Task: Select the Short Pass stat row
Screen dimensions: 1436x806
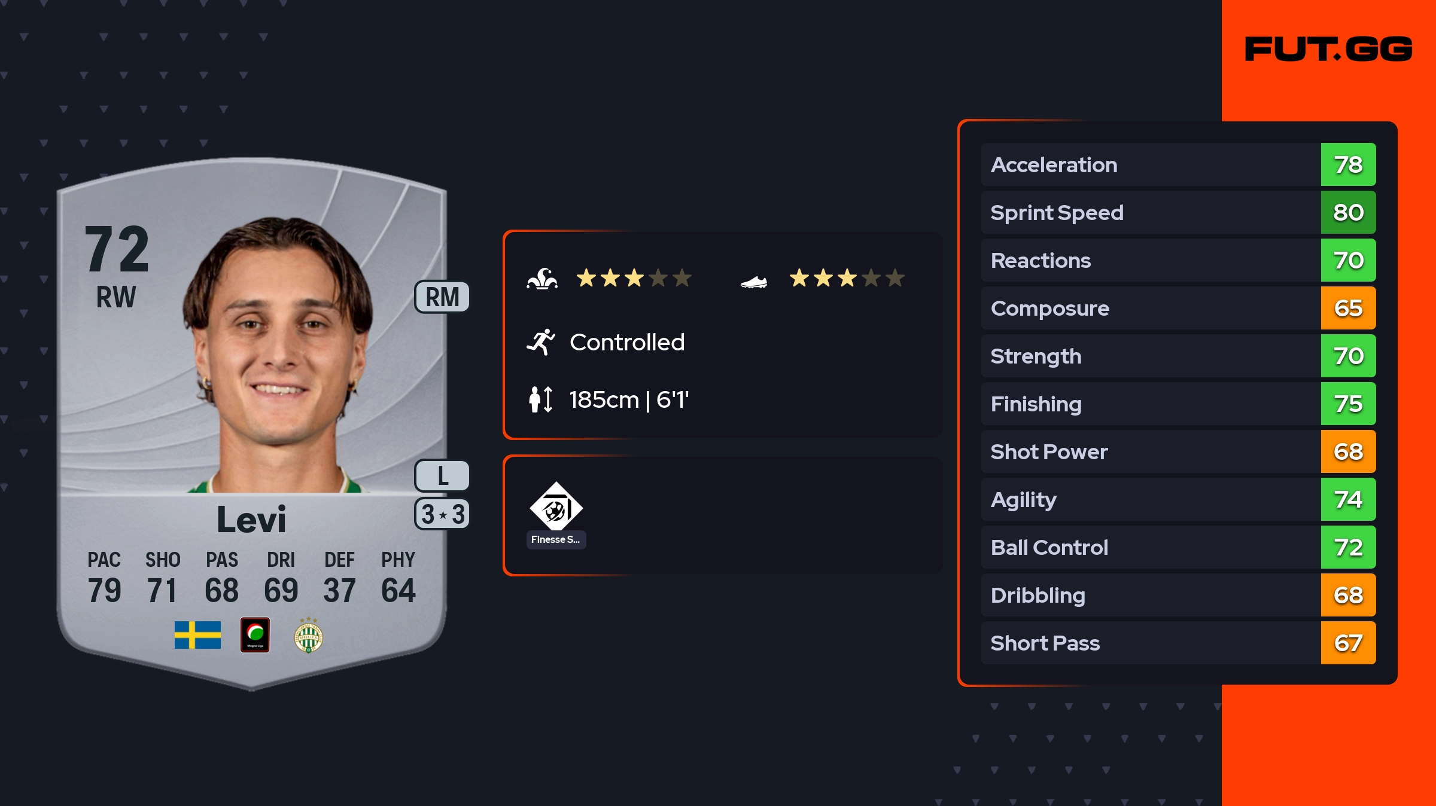Action: click(x=1150, y=643)
